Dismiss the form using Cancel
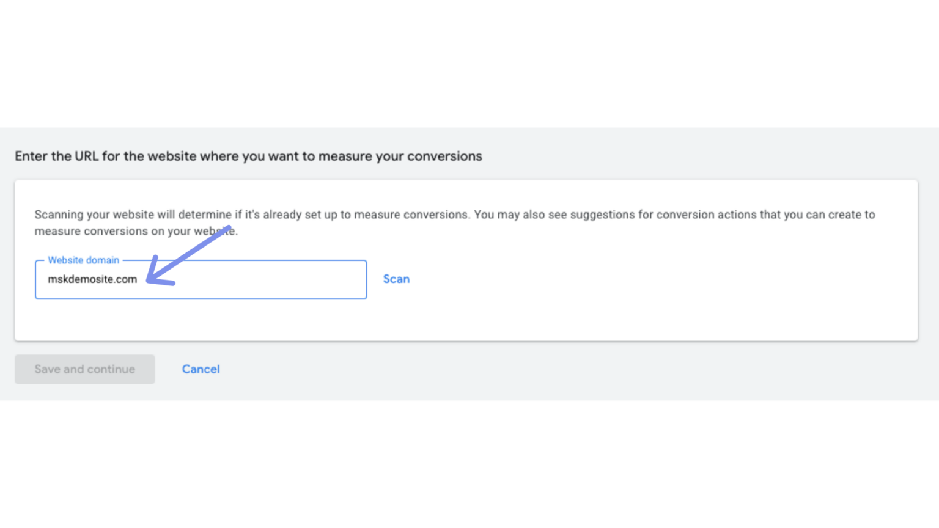This screenshot has height=528, width=939. point(201,369)
